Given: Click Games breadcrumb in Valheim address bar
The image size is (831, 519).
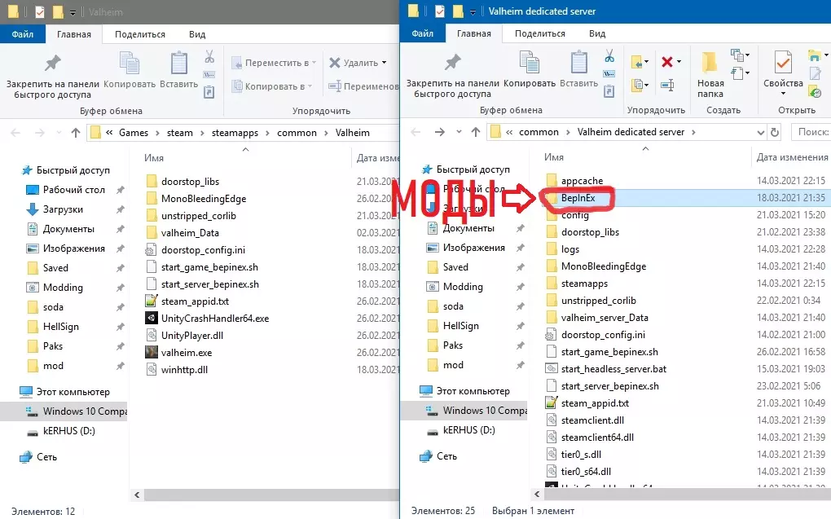Looking at the screenshot, I should click(x=134, y=133).
